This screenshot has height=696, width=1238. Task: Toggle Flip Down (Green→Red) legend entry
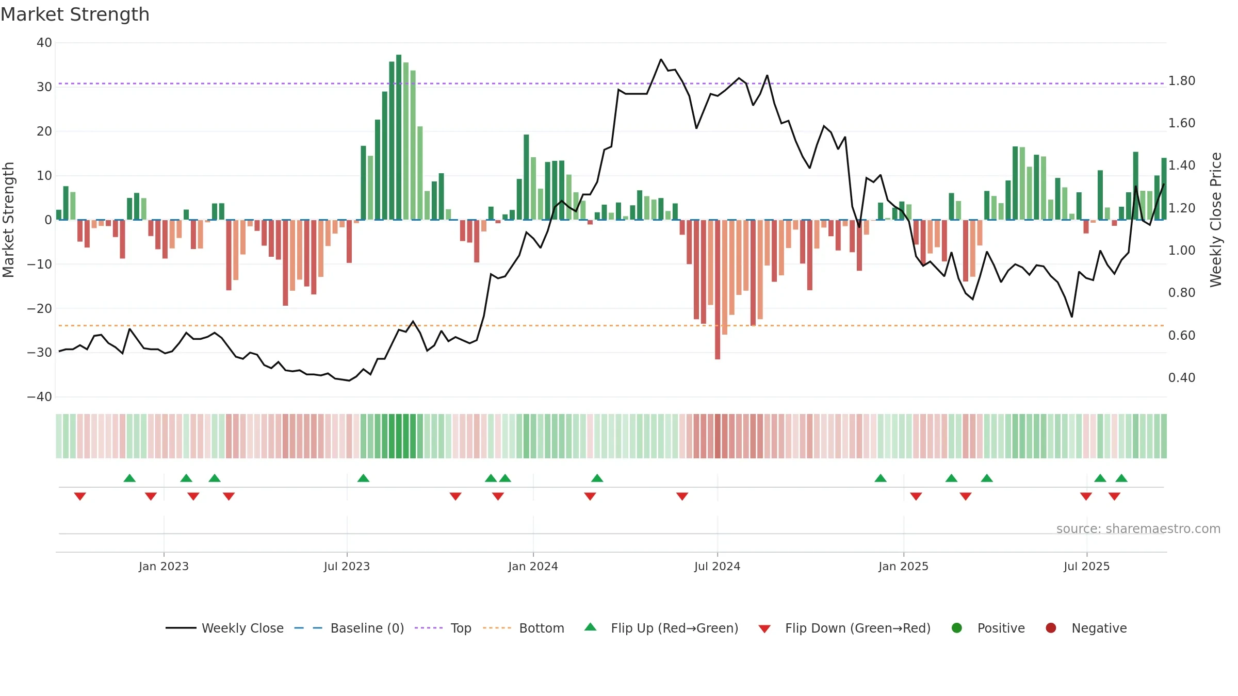[844, 628]
